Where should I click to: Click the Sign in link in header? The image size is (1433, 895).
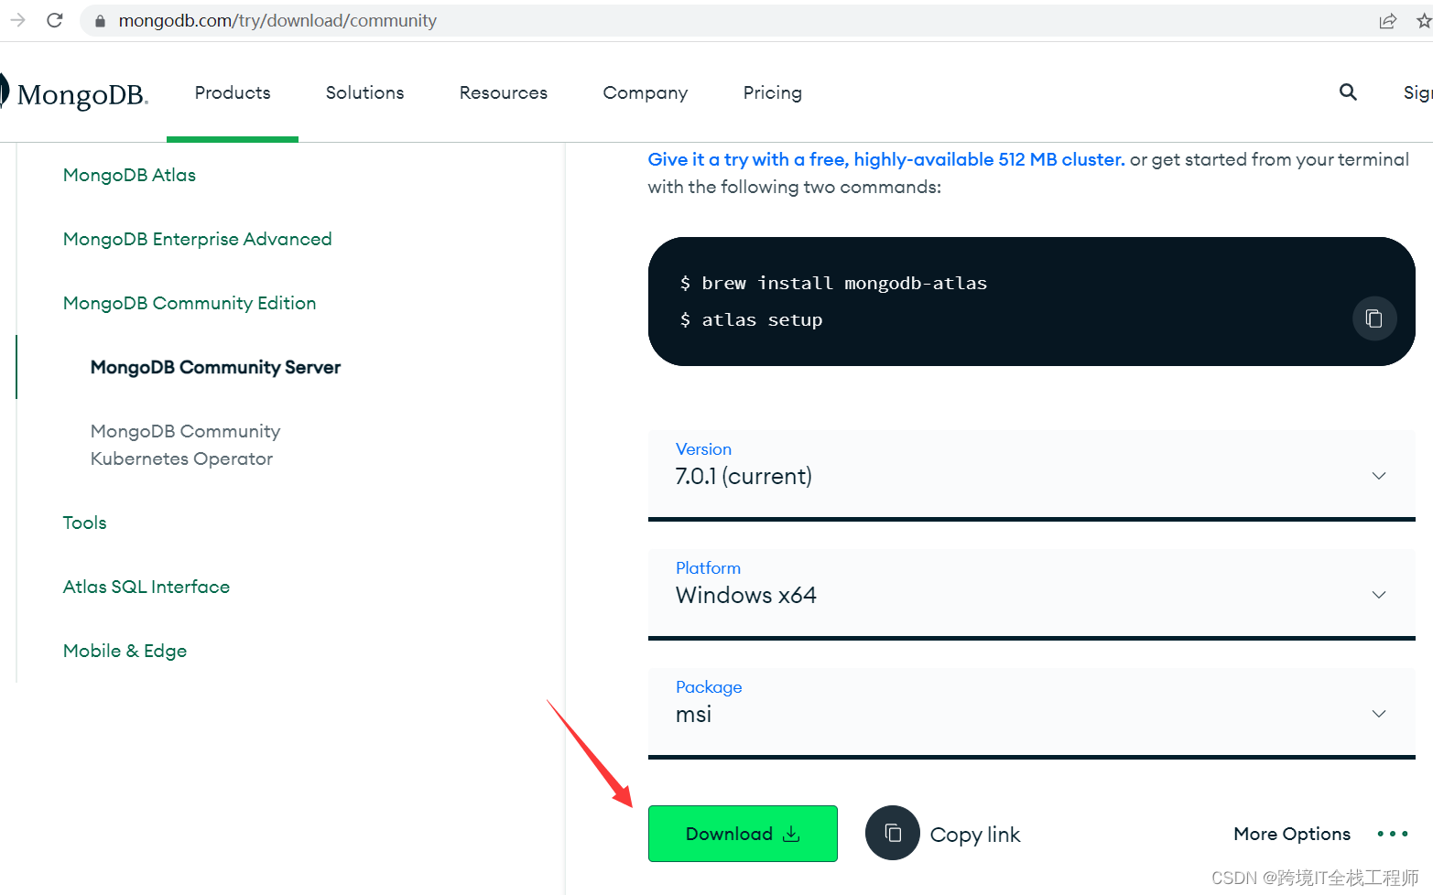pyautogui.click(x=1417, y=92)
